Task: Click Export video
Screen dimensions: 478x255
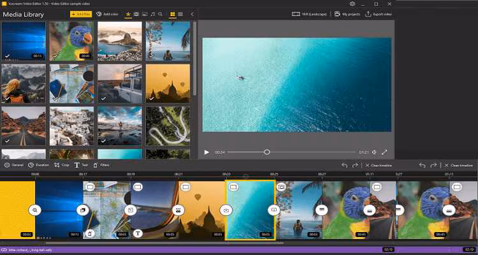Action: pyautogui.click(x=377, y=13)
